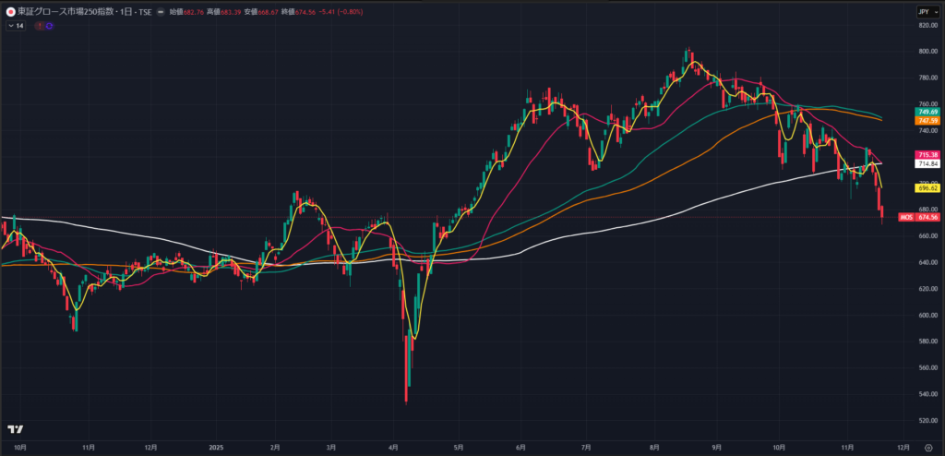This screenshot has height=456, width=945.
Task: Click the orange 747.59 moving average label
Action: [x=926, y=121]
